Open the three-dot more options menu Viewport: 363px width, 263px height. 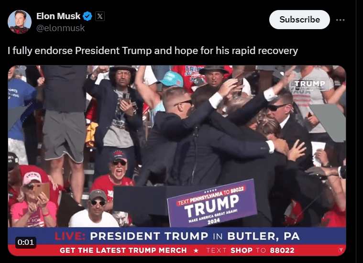[x=341, y=20]
